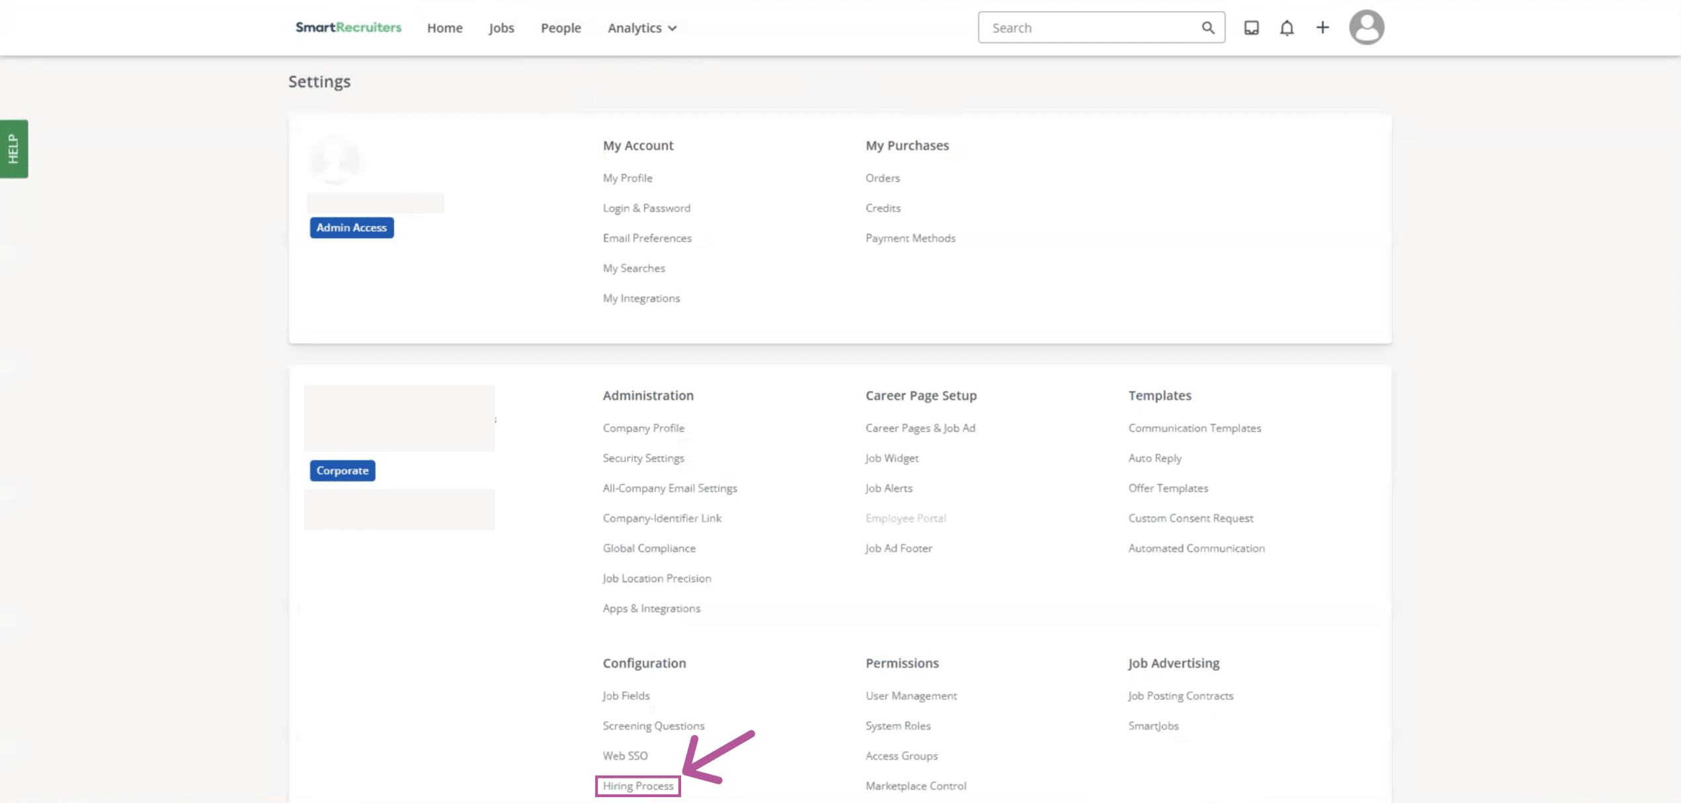Open Career Pages & Job Ad
This screenshot has height=803, width=1681.
point(920,428)
